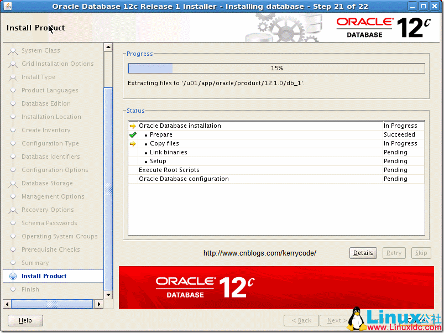The image size is (444, 333).
Task: Click the yellow arrow beside Copy files
Action: tap(132, 143)
